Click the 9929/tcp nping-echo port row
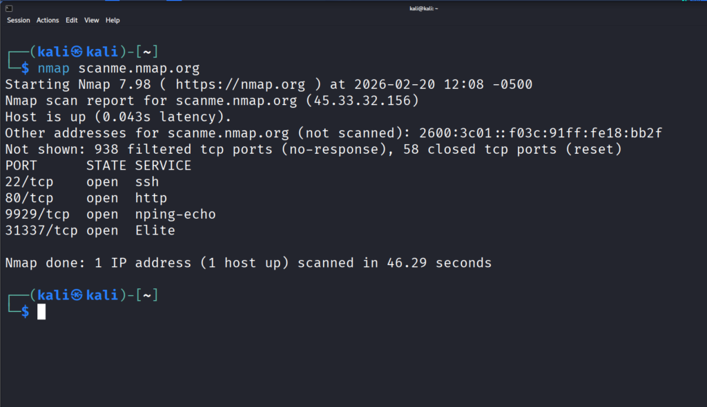 pos(110,215)
